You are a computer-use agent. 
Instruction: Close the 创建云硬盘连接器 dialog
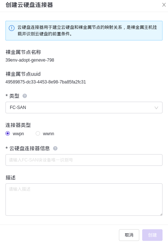(164, 5)
